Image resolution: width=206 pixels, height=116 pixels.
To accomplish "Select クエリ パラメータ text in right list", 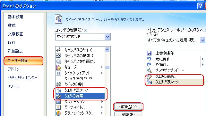I will point(167,82).
